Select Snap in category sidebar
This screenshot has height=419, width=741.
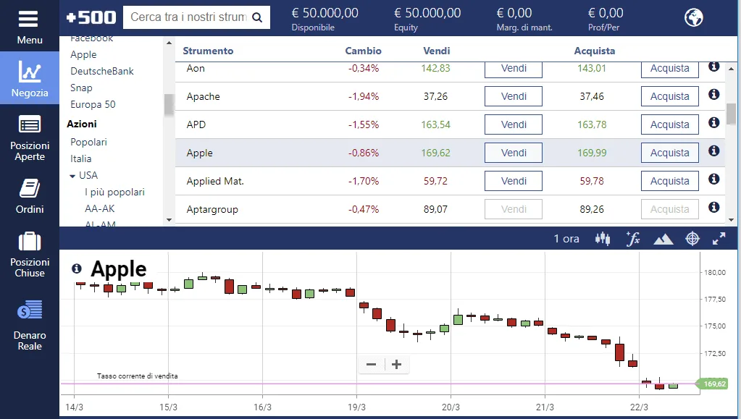[x=81, y=88]
